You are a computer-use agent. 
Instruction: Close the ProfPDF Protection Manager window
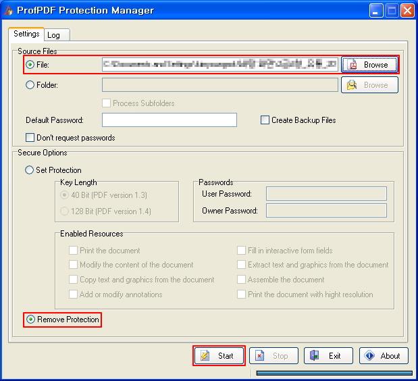point(408,11)
